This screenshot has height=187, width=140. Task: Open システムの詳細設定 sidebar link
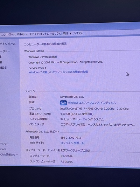tap(3, 68)
